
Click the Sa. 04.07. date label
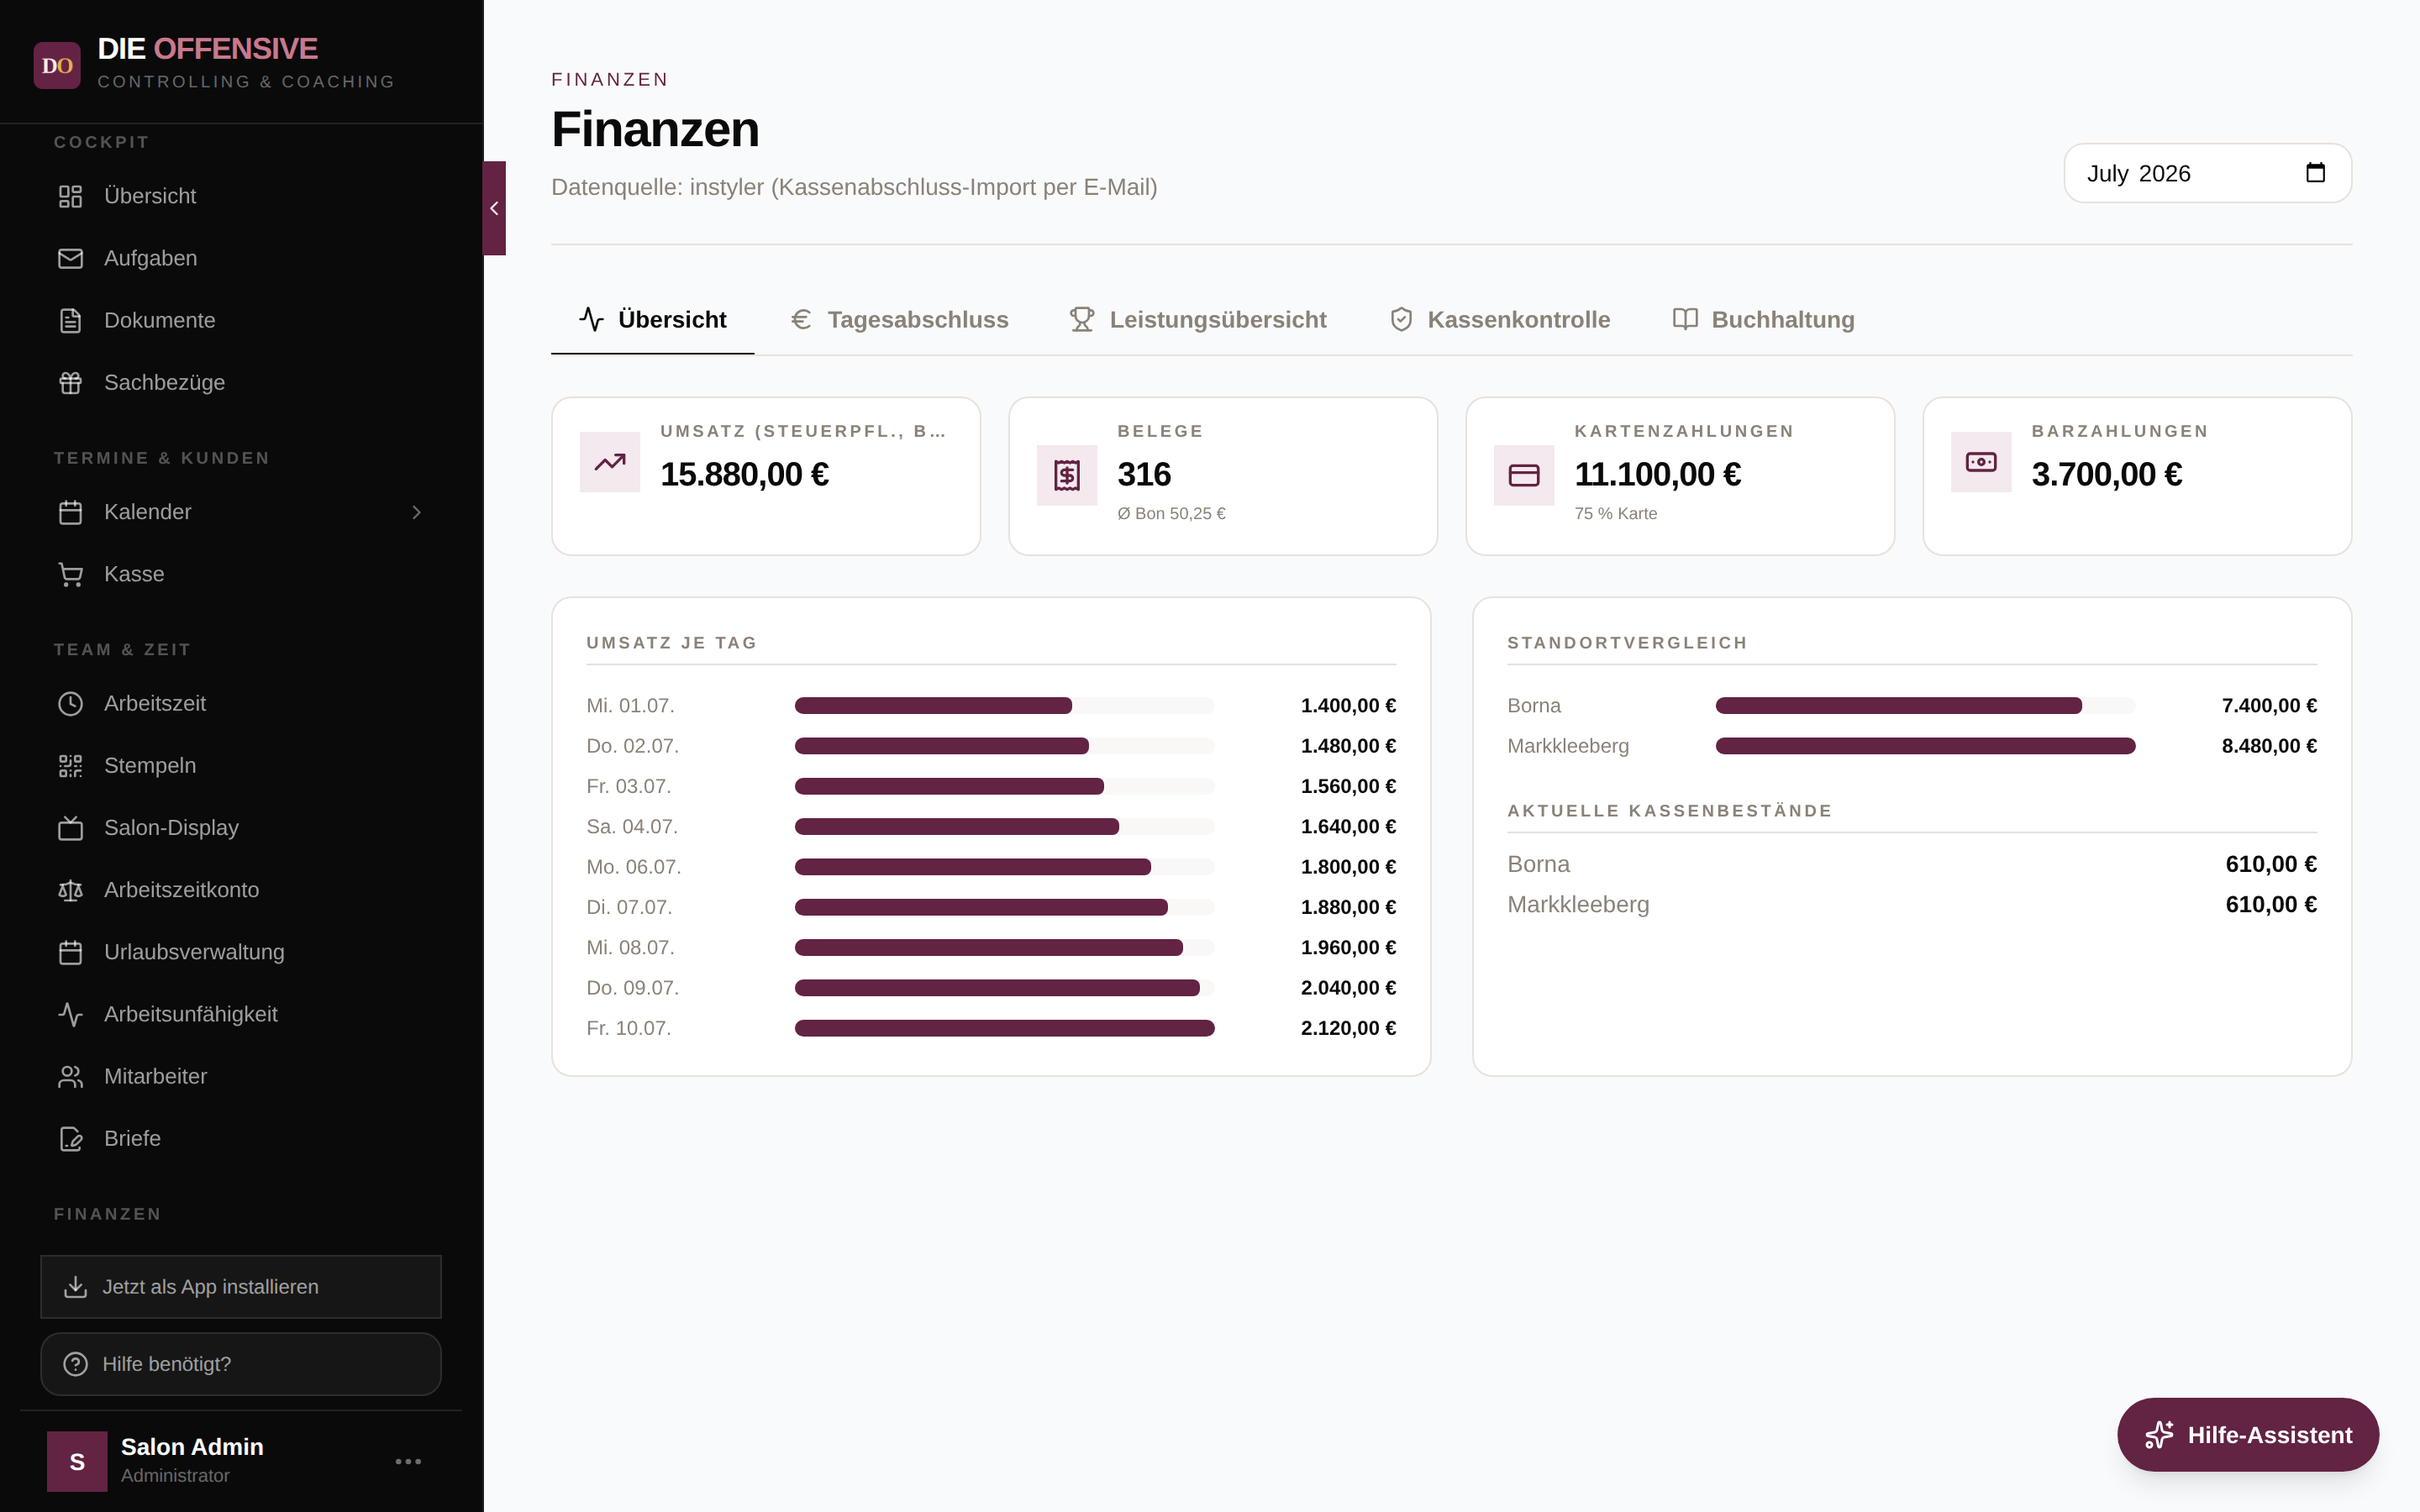pyautogui.click(x=631, y=827)
